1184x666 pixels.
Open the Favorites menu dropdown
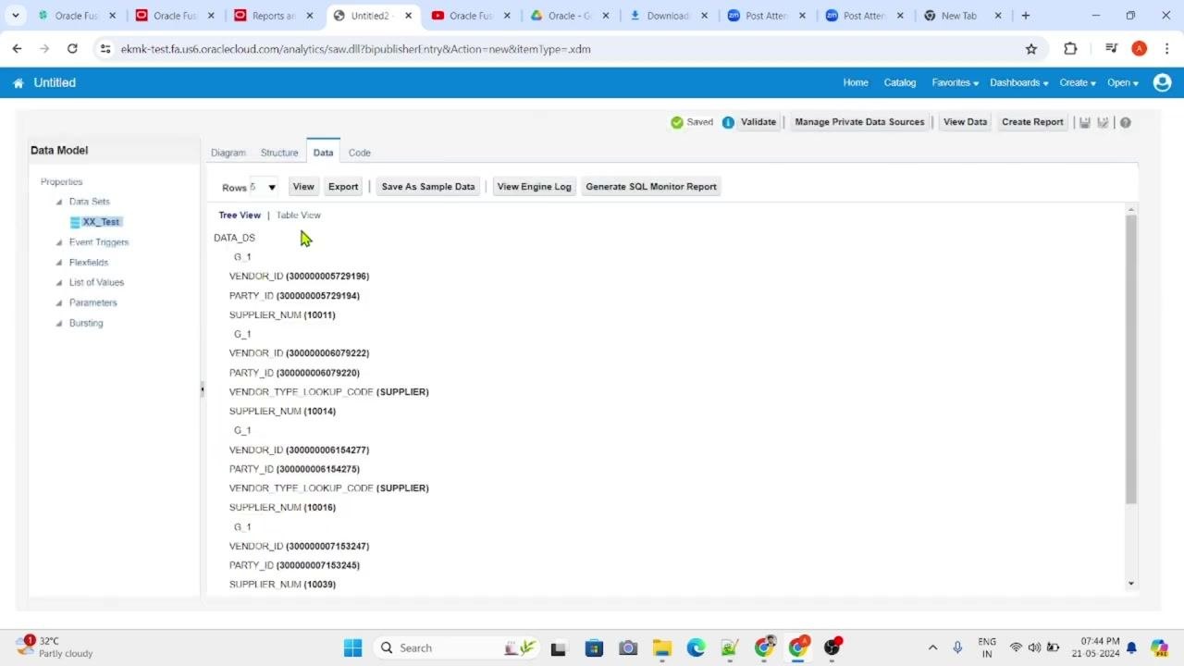(956, 82)
